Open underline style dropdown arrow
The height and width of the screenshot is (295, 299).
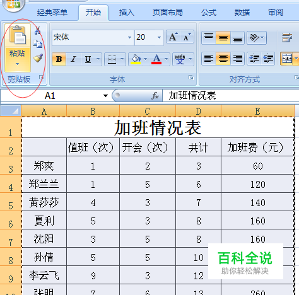pyautogui.click(x=98, y=59)
